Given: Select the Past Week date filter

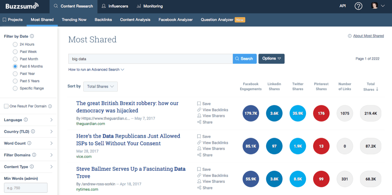Looking at the screenshot, I should tap(15, 52).
